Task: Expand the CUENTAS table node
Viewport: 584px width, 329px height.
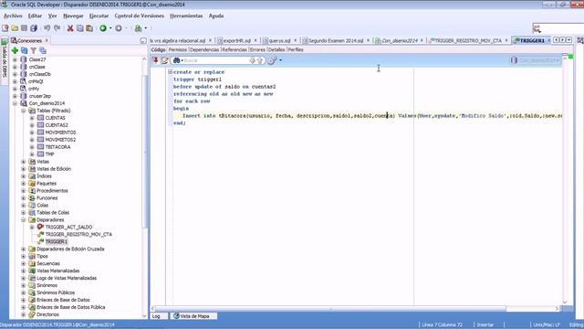Action: (32, 118)
